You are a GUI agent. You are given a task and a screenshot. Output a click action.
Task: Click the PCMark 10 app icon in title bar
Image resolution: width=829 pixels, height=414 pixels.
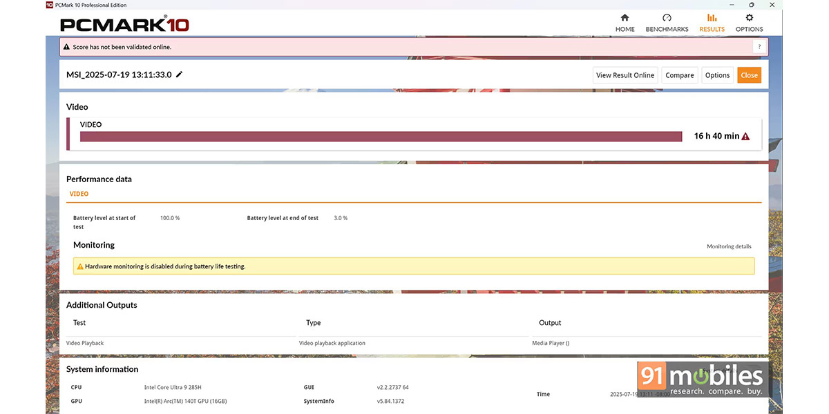tap(50, 4)
